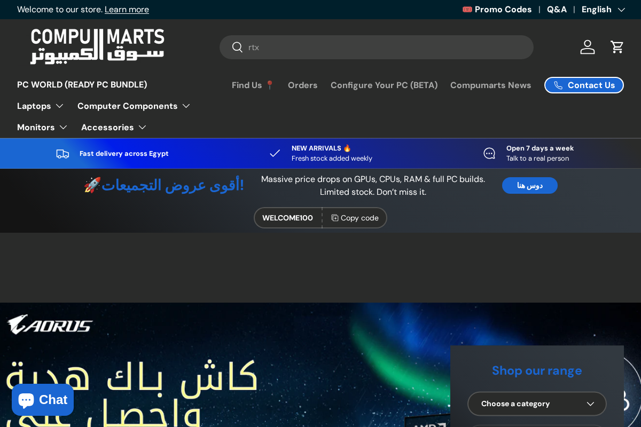This screenshot has height=427, width=641.
Task: Click the checkmark icon beside NEW ARRIVALS
Action: click(275, 153)
